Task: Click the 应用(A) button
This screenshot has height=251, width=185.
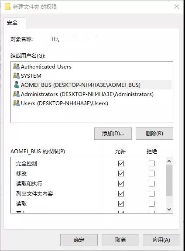Action: [x=161, y=240]
